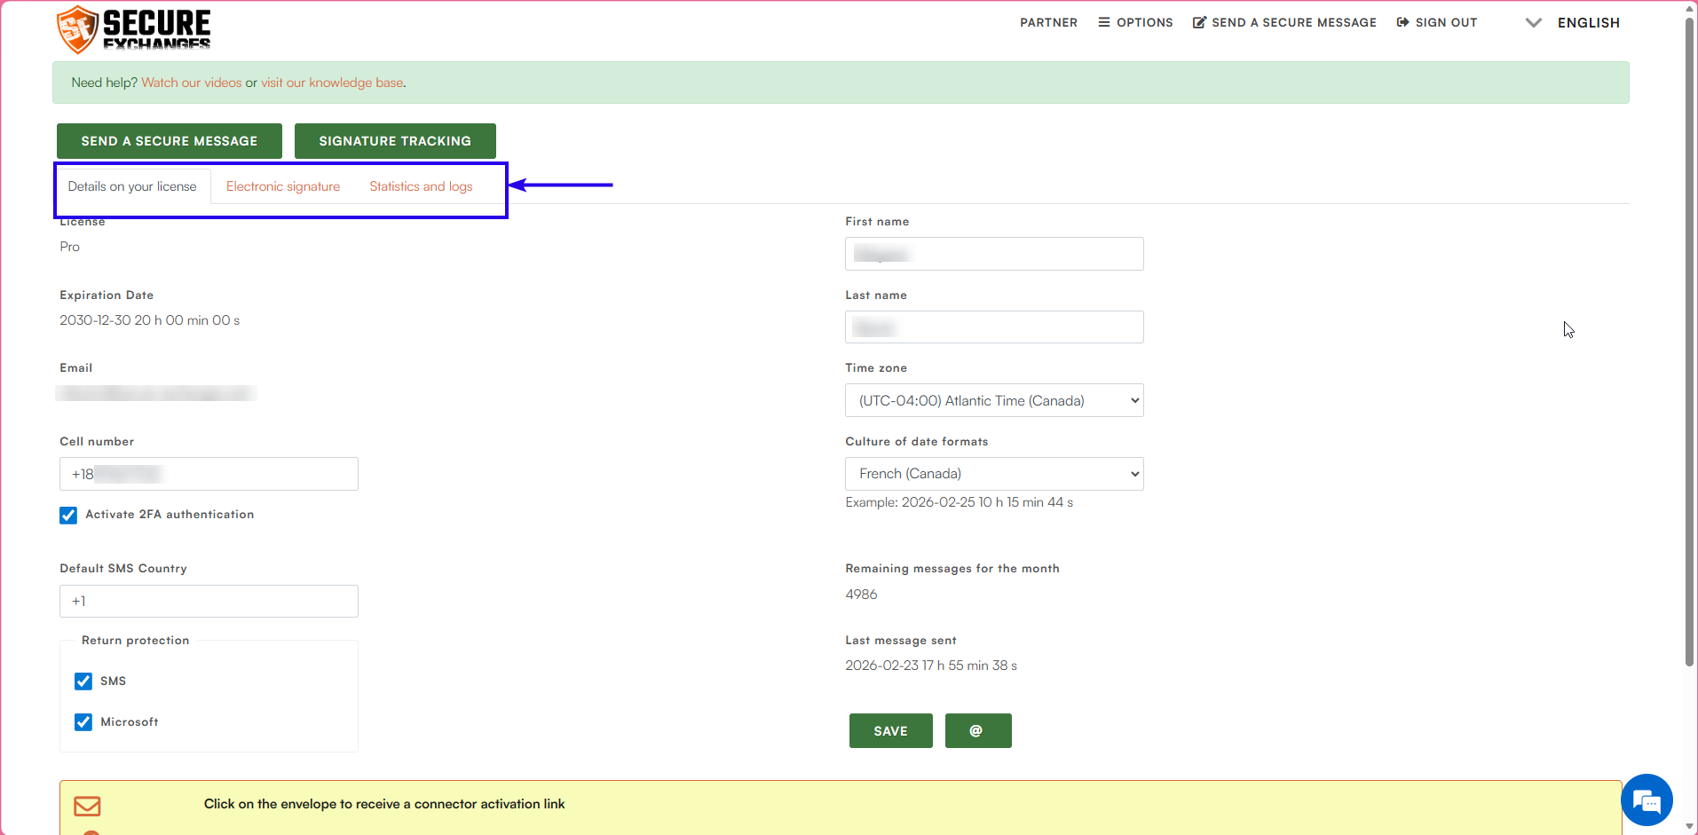Click the connector activation link instruction text
The width and height of the screenshot is (1698, 835).
[384, 804]
